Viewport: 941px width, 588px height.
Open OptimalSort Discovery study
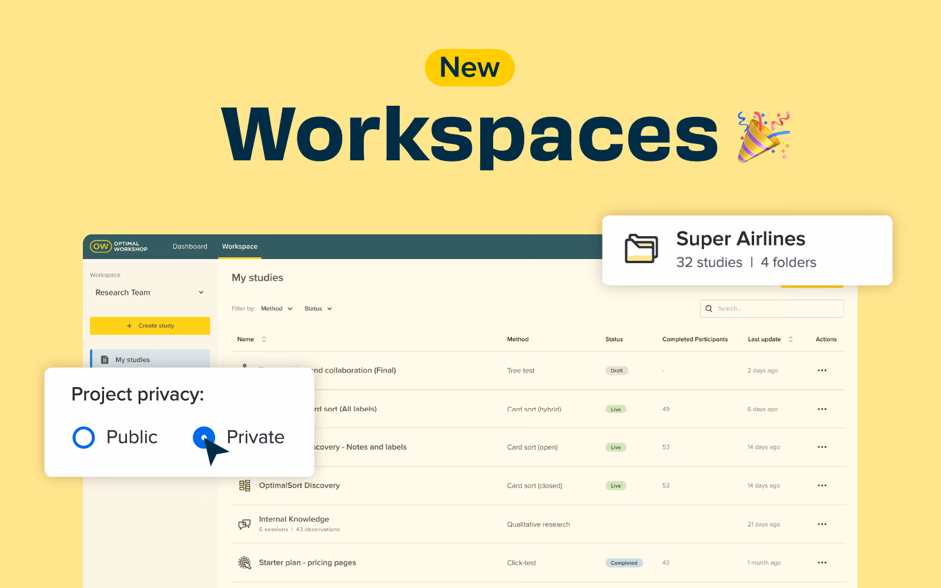pyautogui.click(x=299, y=486)
